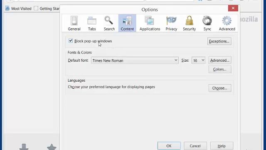266x150 pixels.
Task: Open the Colors dialog
Action: coord(220,70)
